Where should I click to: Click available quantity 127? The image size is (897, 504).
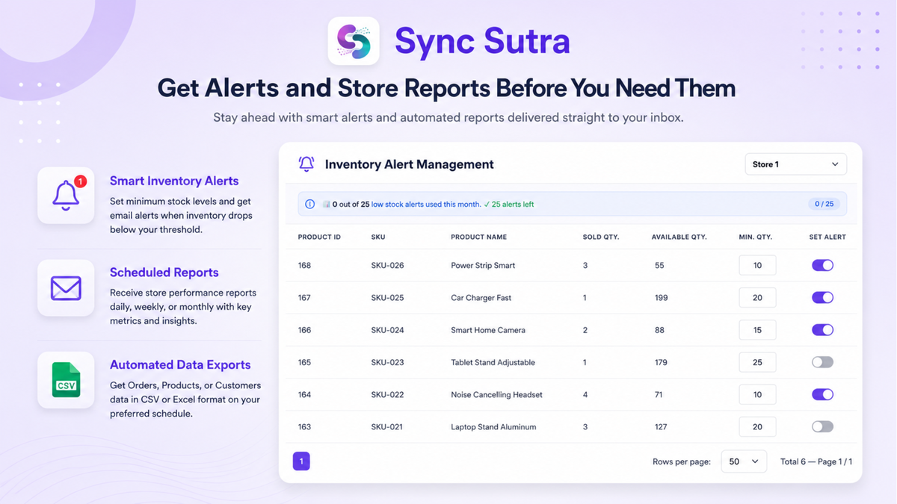[661, 427]
